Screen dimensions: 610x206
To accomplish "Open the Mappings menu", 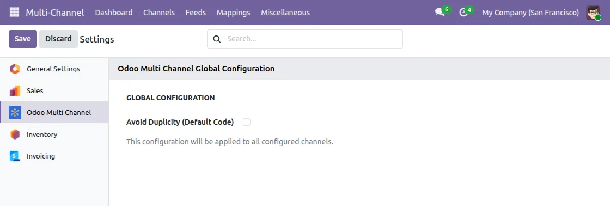I will [234, 13].
